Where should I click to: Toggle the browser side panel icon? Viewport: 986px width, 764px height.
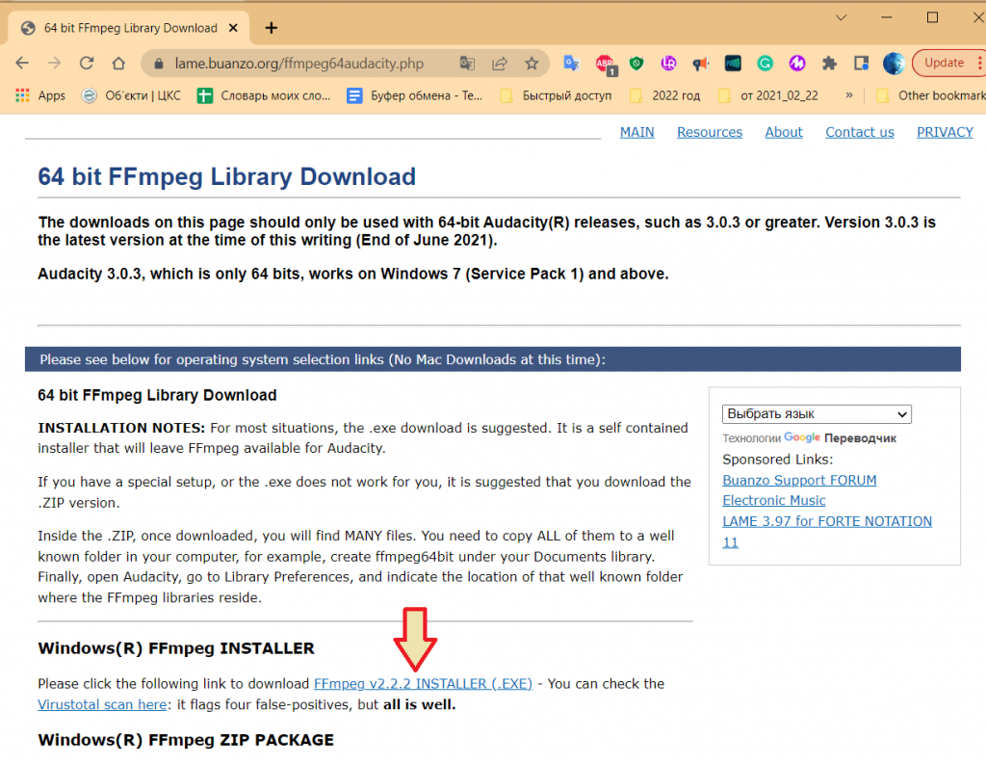click(861, 63)
